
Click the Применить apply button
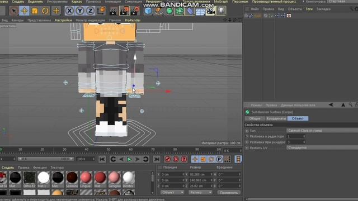(x=229, y=193)
